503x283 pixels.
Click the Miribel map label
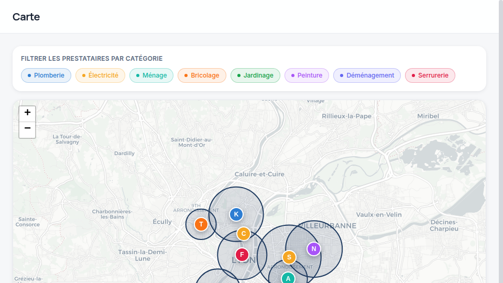click(428, 116)
